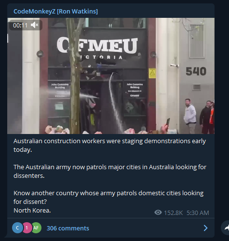229x241 pixels.
Task: Open the pink "1" commenter avatar
Action: (x=27, y=228)
